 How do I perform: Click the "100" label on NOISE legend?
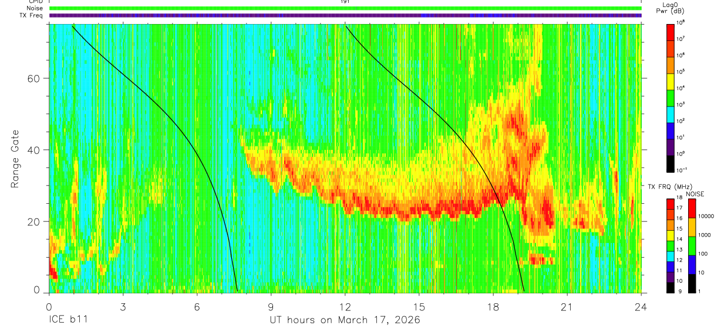(703, 254)
